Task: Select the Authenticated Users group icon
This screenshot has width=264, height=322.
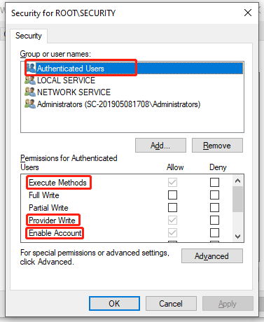Action: click(31, 68)
